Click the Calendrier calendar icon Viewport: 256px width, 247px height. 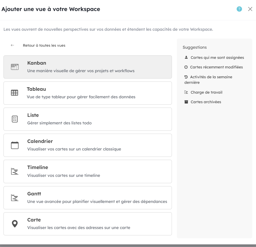click(14, 145)
